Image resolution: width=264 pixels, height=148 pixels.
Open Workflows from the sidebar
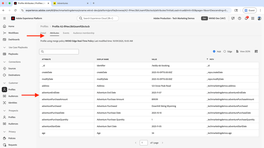[13, 33]
